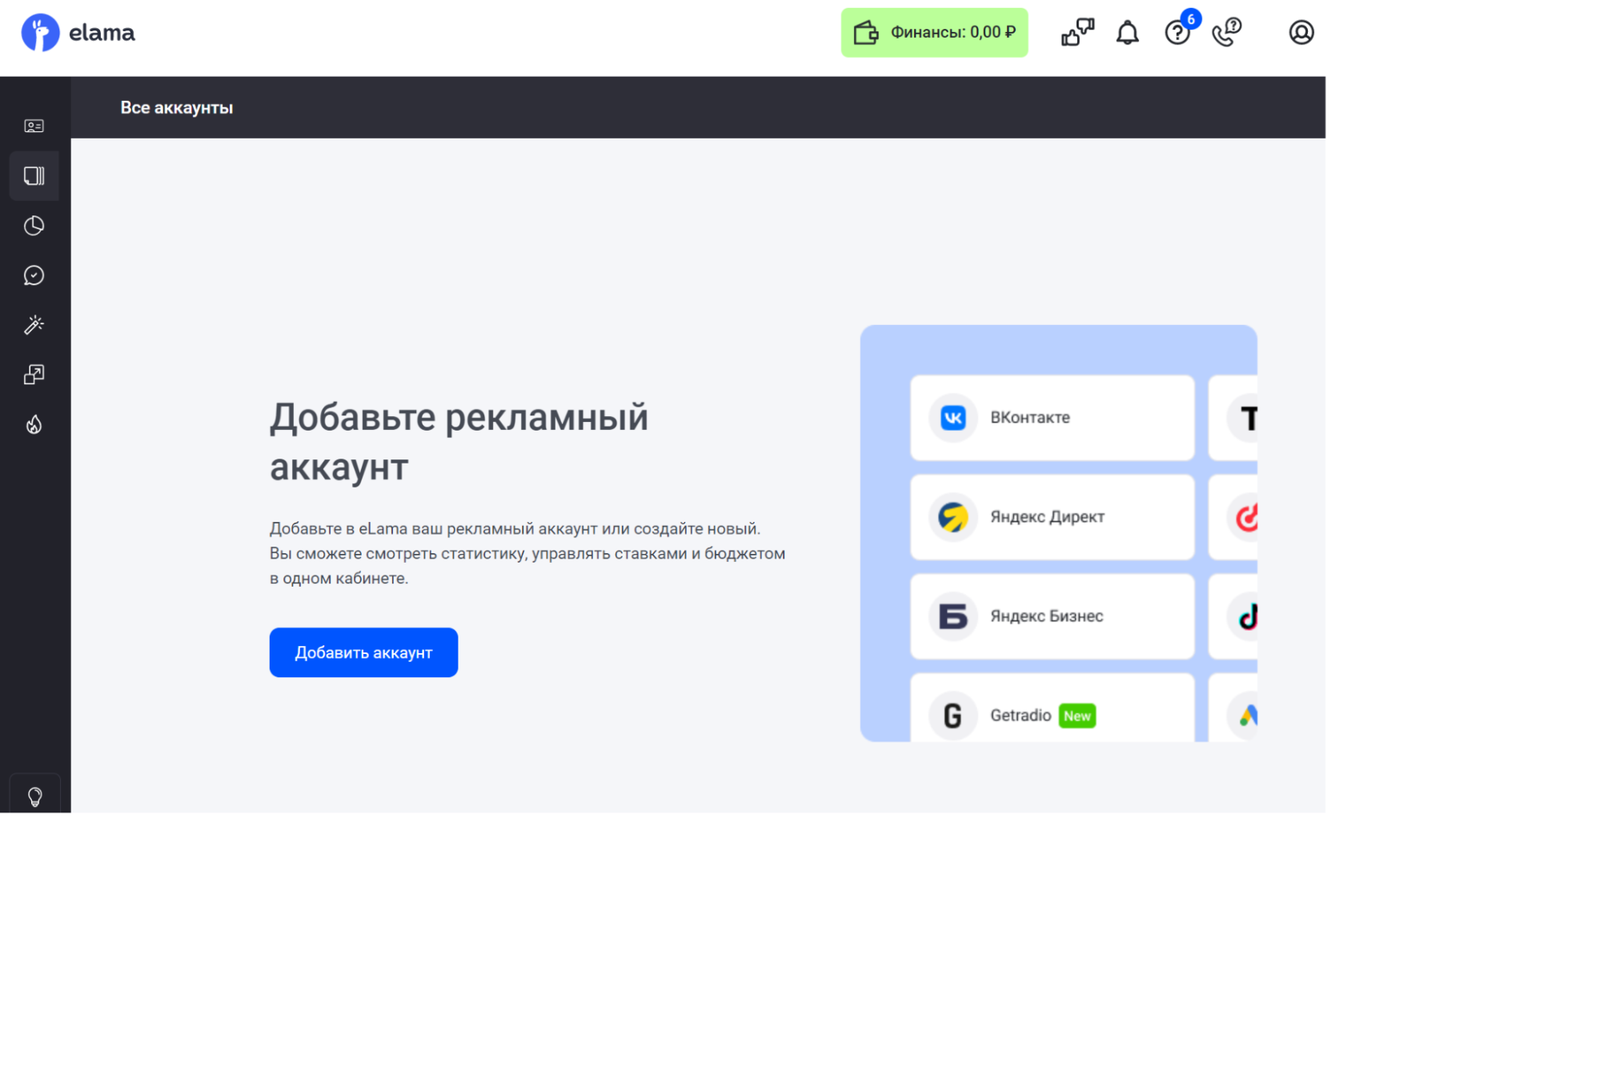Click the Google Ads logo card

[1233, 708]
